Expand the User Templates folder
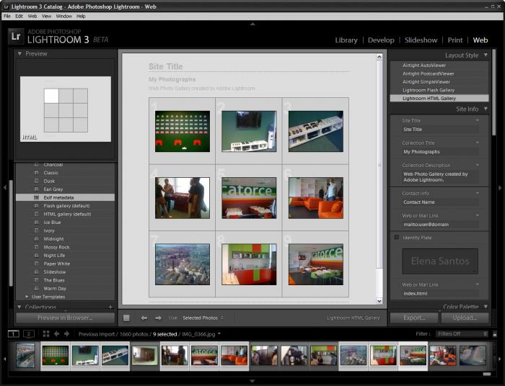This screenshot has width=505, height=386. click(x=27, y=297)
